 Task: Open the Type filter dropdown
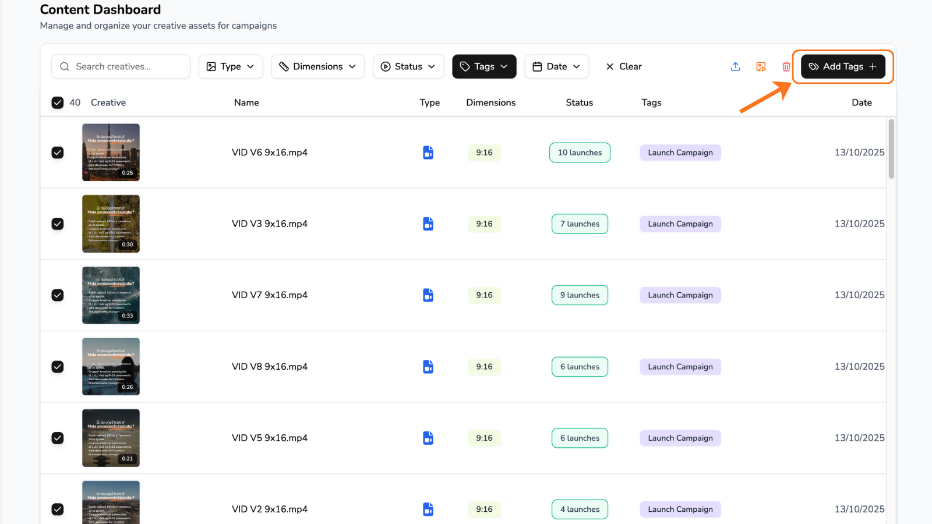point(231,66)
